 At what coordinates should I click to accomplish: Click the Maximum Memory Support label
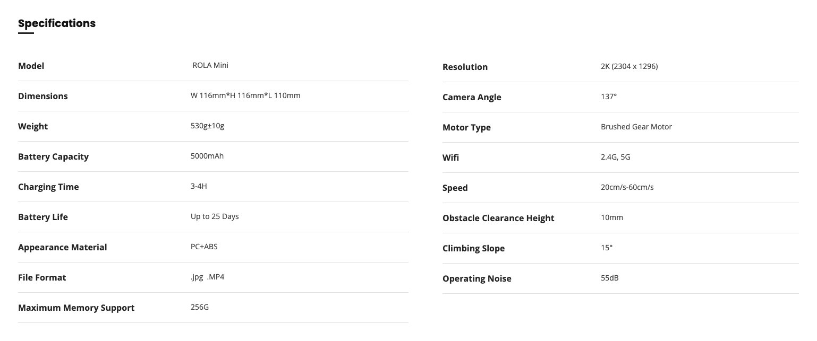coord(76,308)
